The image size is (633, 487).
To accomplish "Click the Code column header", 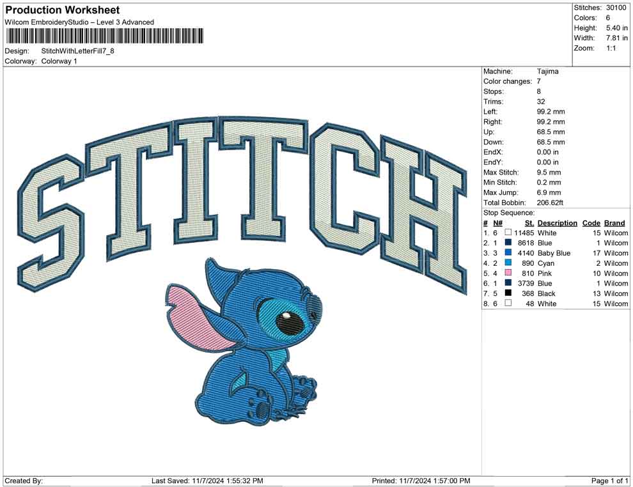I will tap(591, 223).
